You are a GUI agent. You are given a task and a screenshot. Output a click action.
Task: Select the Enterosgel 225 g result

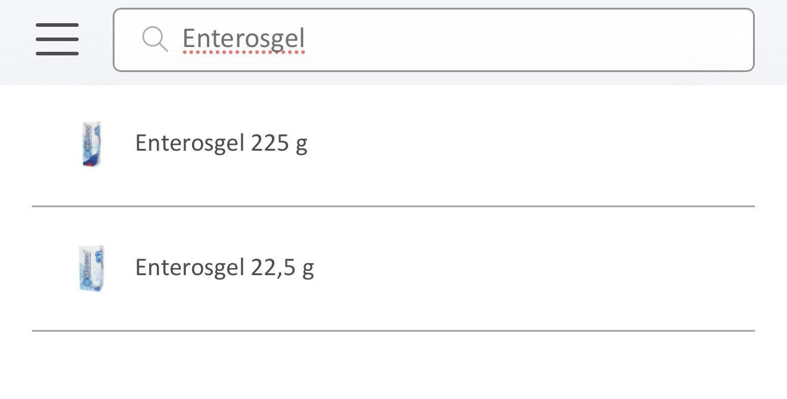tap(221, 144)
